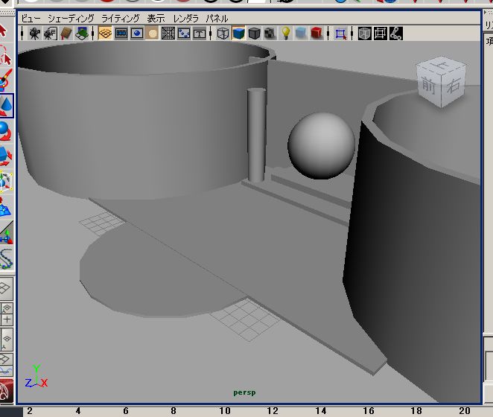Image resolution: width=493 pixels, height=417 pixels.
Task: Enable textured display with the checker icon
Action: coord(270,34)
